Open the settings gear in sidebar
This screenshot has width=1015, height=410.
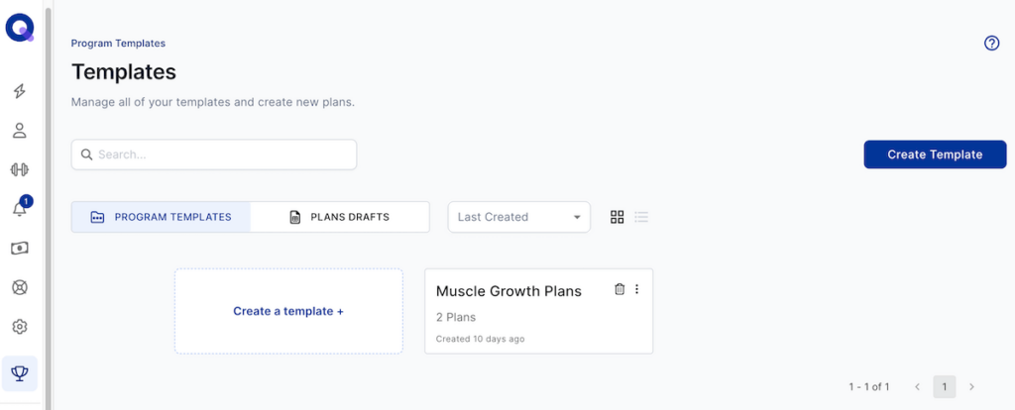click(20, 327)
